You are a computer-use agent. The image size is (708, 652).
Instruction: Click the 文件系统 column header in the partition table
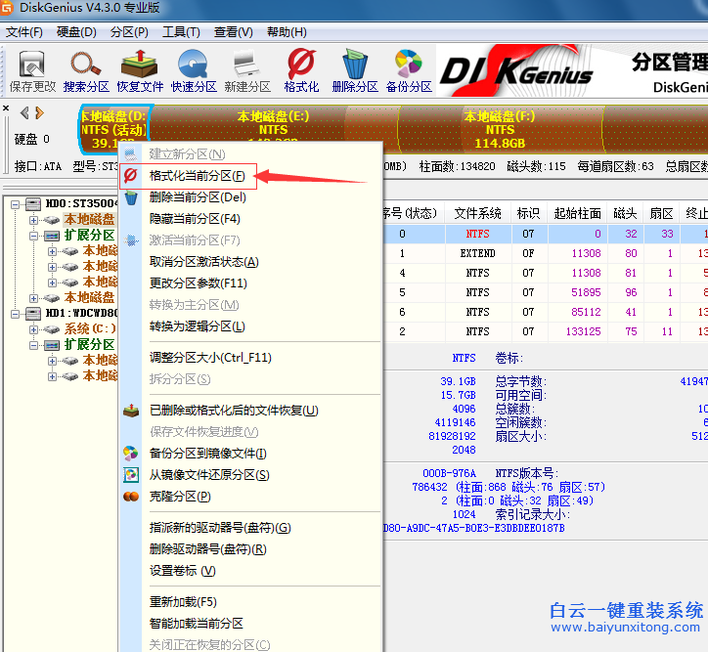[477, 213]
